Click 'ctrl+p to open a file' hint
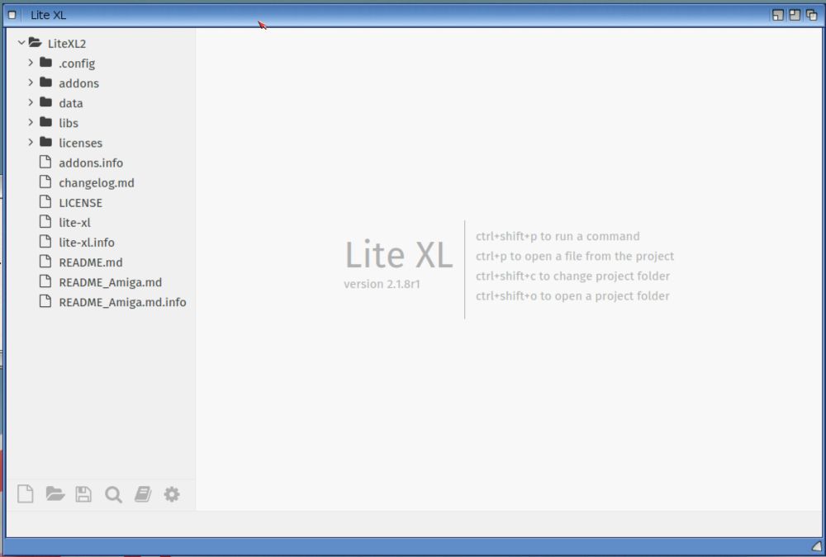The width and height of the screenshot is (826, 557). pos(575,257)
